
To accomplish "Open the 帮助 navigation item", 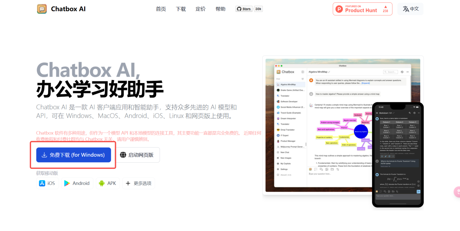I will [x=221, y=9].
